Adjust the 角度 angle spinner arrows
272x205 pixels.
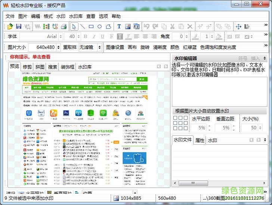(186, 37)
